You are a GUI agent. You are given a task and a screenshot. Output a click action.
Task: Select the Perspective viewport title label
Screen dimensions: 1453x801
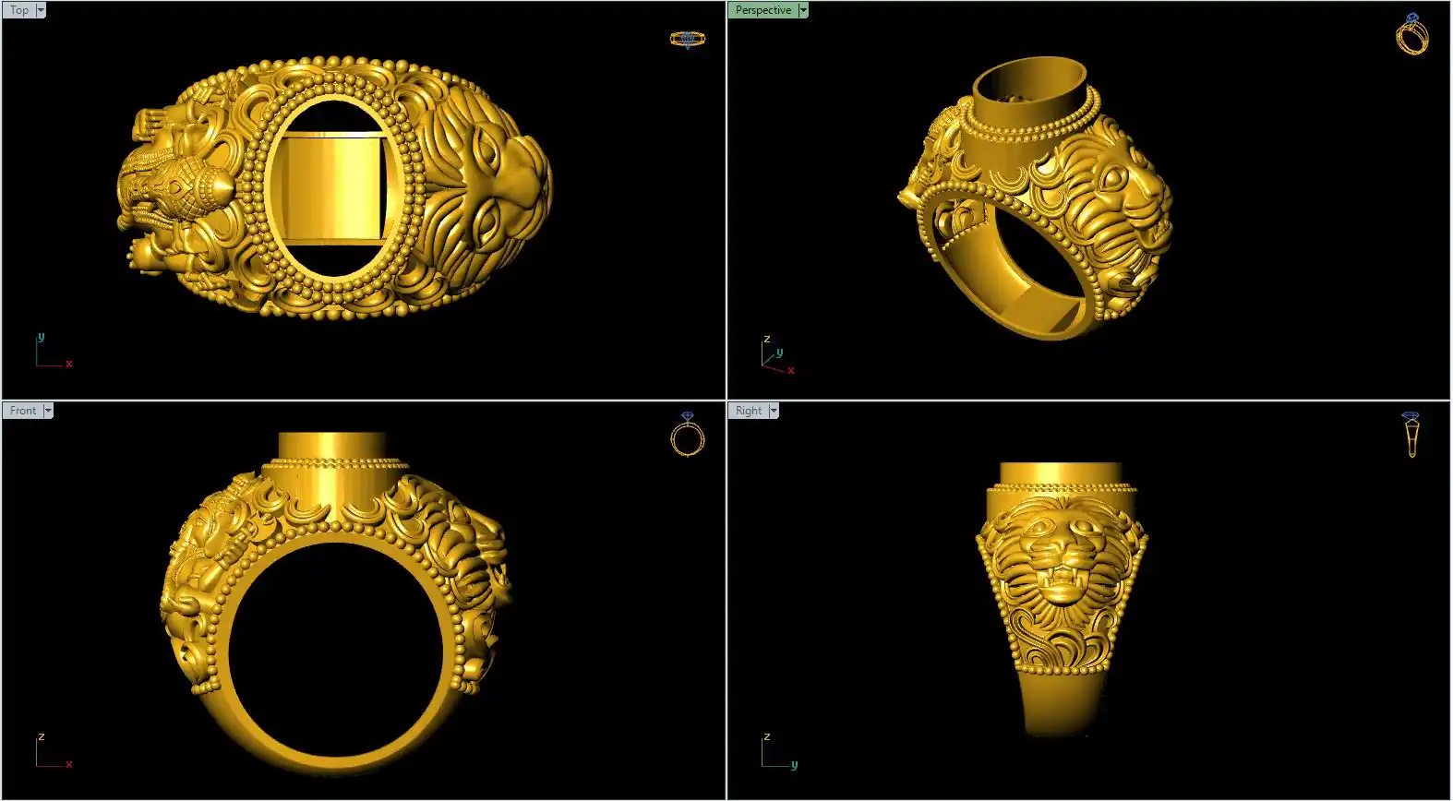coord(763,10)
